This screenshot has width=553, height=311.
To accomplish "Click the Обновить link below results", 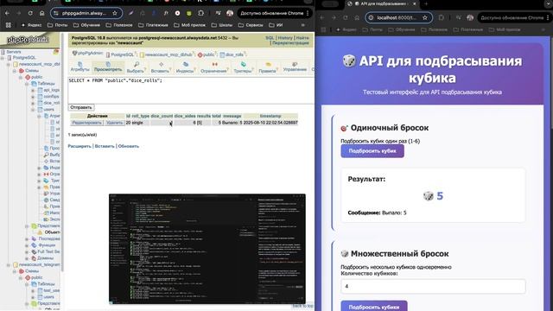I will (x=129, y=146).
